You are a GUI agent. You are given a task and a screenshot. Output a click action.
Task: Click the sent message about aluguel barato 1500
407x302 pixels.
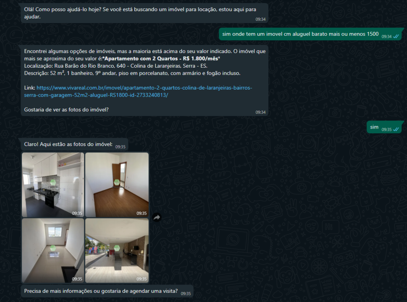310,34
